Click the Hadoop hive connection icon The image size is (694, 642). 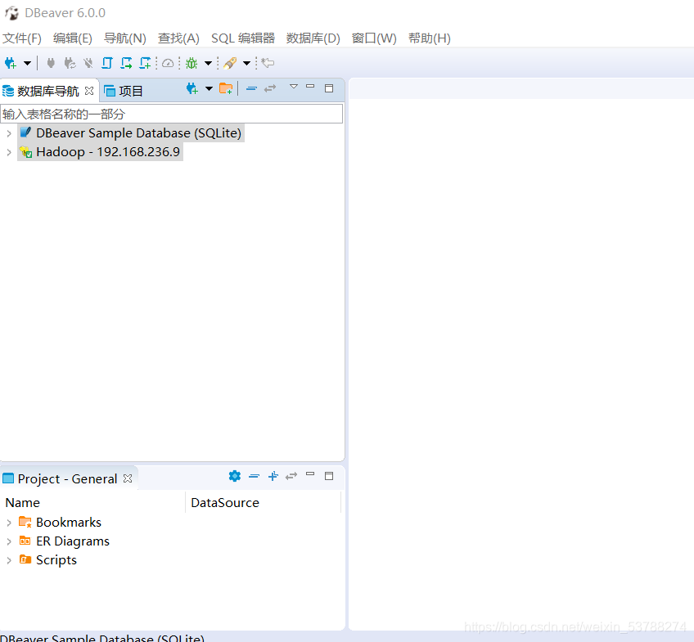25,152
